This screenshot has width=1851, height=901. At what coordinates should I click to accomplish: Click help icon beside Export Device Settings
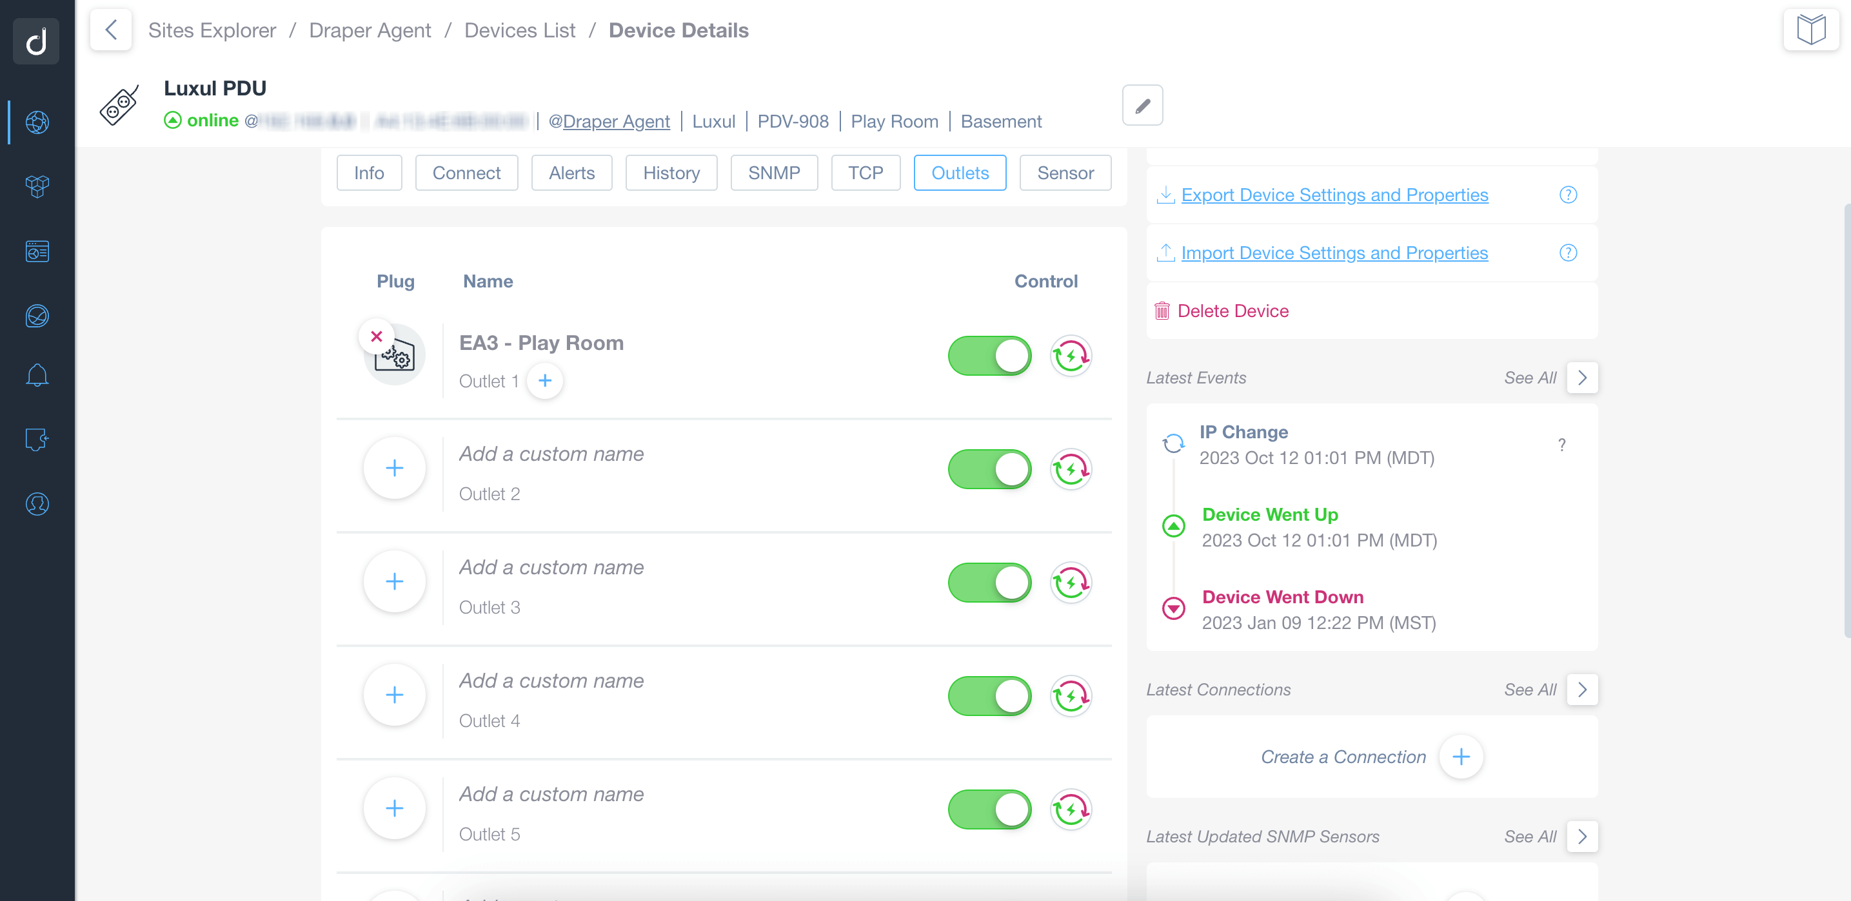(1567, 195)
